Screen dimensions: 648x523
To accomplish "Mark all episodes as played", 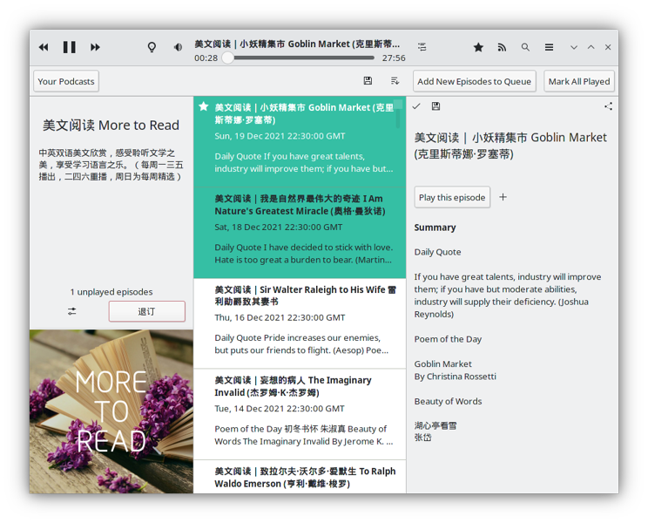I will click(x=578, y=81).
